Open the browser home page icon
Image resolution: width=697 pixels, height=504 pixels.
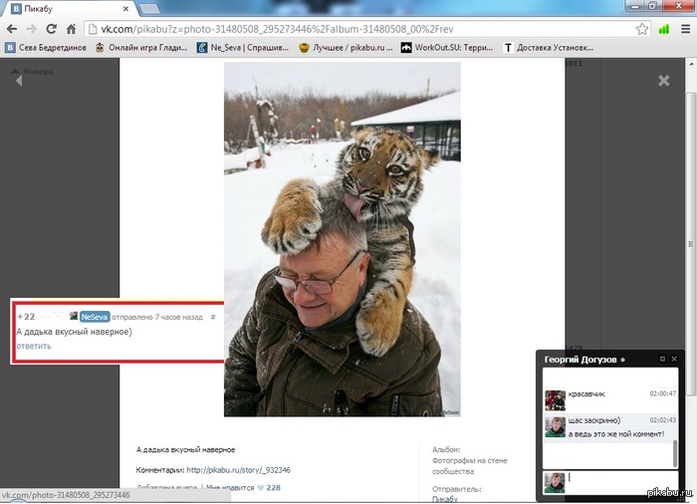pyautogui.click(x=72, y=29)
